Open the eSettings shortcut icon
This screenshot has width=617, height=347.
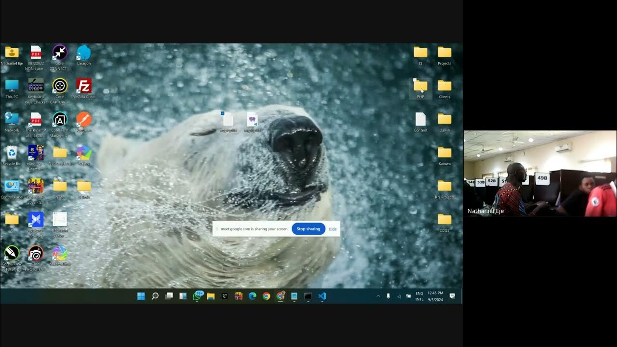36,158
